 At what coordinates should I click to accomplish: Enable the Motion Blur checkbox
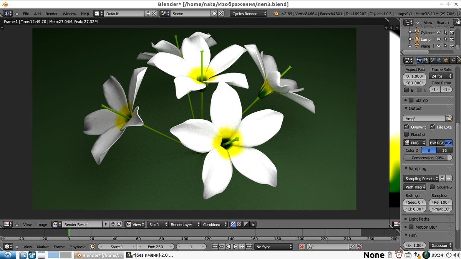(x=411, y=227)
